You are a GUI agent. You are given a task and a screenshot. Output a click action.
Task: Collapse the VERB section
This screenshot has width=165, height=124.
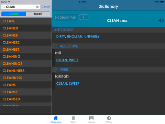(x=55, y=70)
